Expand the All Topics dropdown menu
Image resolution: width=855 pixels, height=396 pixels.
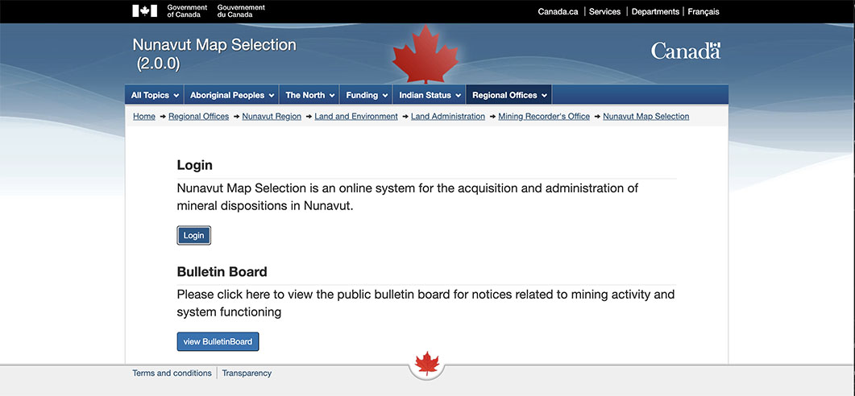tap(155, 95)
